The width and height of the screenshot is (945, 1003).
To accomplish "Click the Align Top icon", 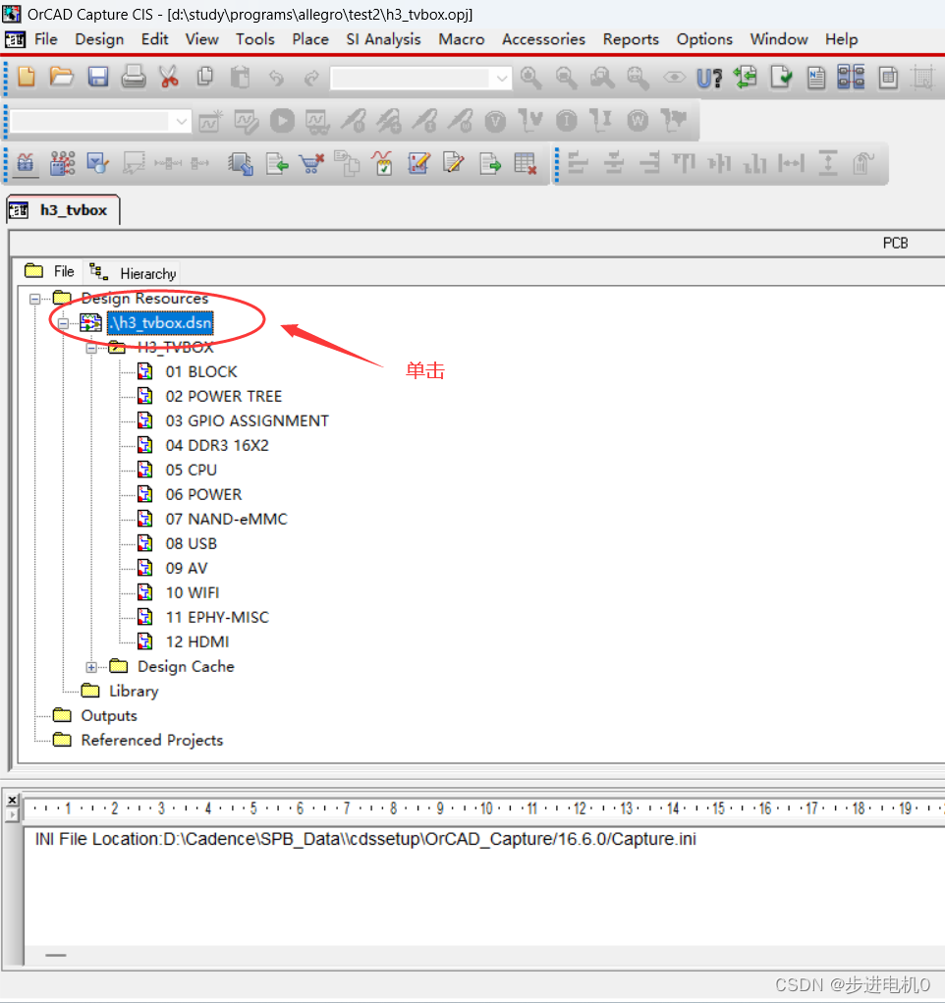I will click(684, 163).
